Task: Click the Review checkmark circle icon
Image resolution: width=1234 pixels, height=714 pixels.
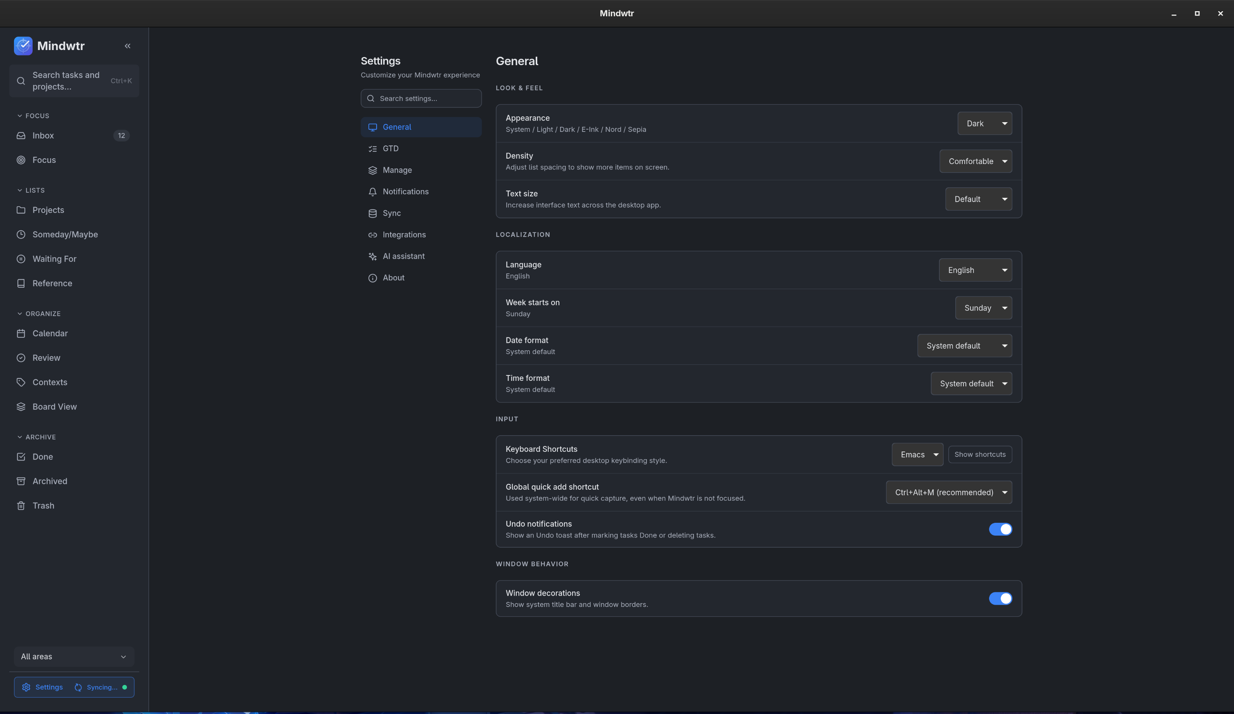Action: (21, 358)
